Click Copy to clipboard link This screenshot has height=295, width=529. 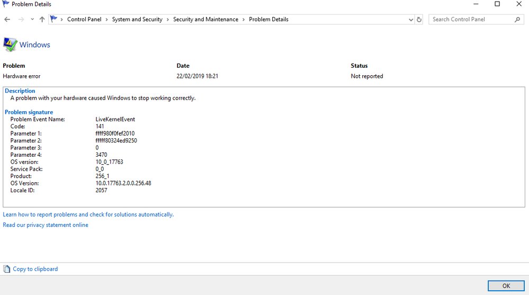point(35,269)
